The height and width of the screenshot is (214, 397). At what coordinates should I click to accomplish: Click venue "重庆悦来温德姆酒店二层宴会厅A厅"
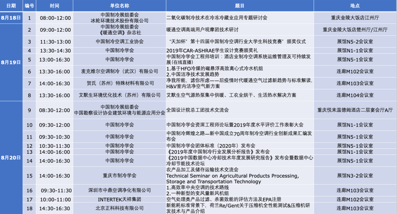click(355, 110)
